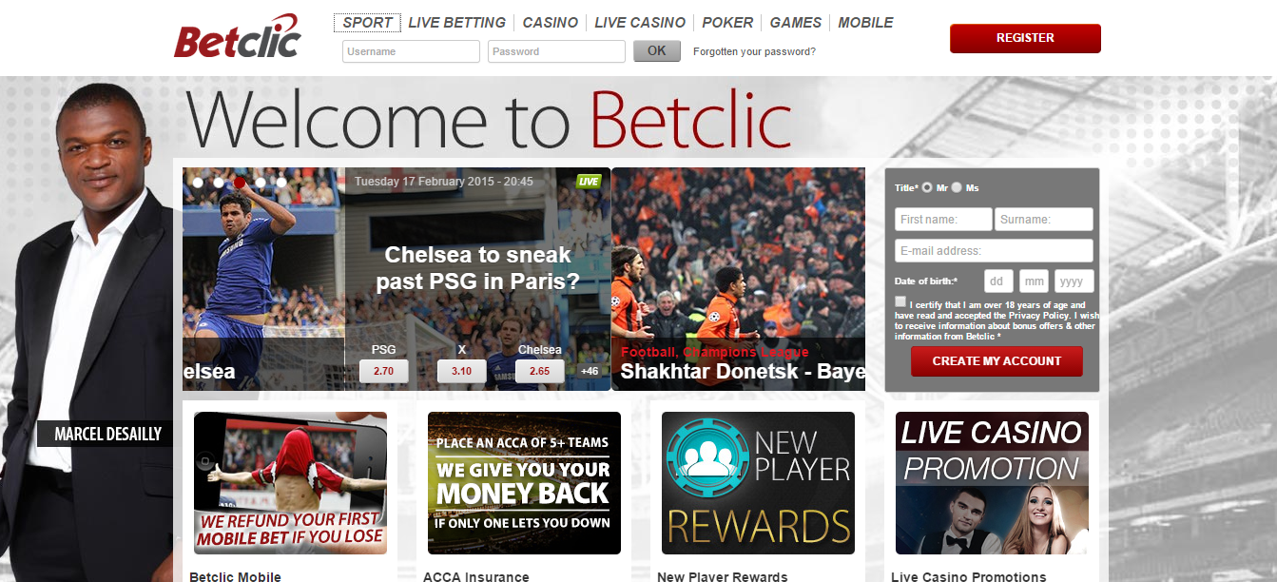Open the ACCA money back banner

click(524, 483)
